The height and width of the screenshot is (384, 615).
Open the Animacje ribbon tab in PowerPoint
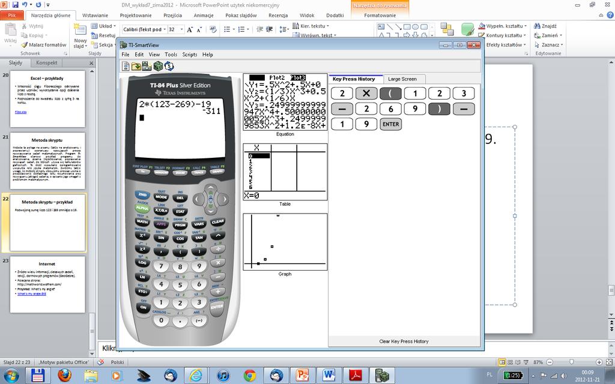pyautogui.click(x=204, y=15)
